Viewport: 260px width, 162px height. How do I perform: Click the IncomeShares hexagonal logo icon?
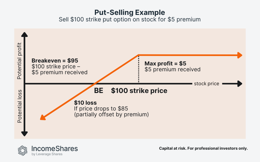[23, 150]
